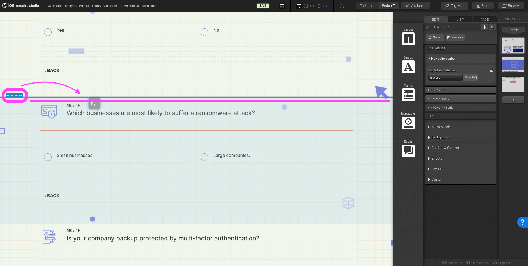Image resolution: width=528 pixels, height=266 pixels.
Task: Select the "Large companies." radio option
Action: pyautogui.click(x=204, y=157)
